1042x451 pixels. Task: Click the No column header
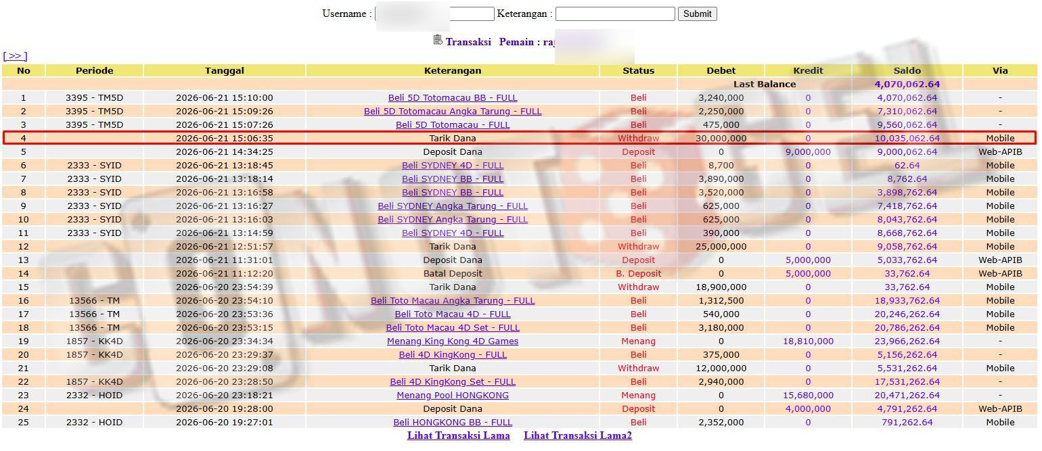[24, 70]
